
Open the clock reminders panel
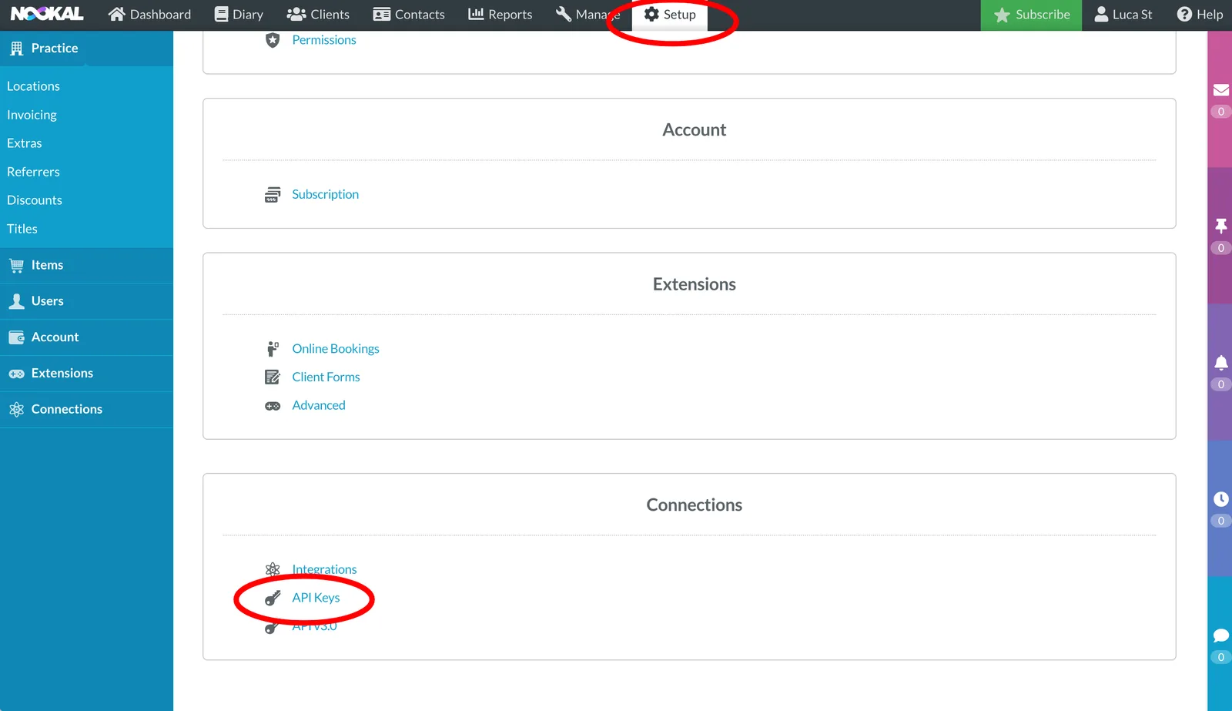tap(1220, 499)
